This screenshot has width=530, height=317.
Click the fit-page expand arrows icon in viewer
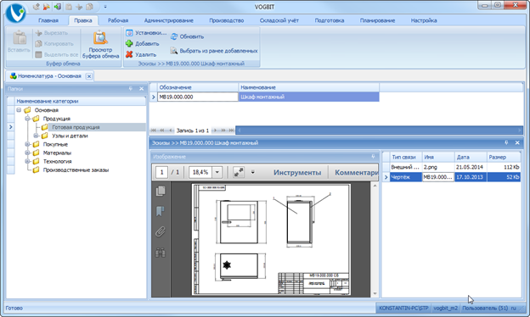pyautogui.click(x=239, y=172)
